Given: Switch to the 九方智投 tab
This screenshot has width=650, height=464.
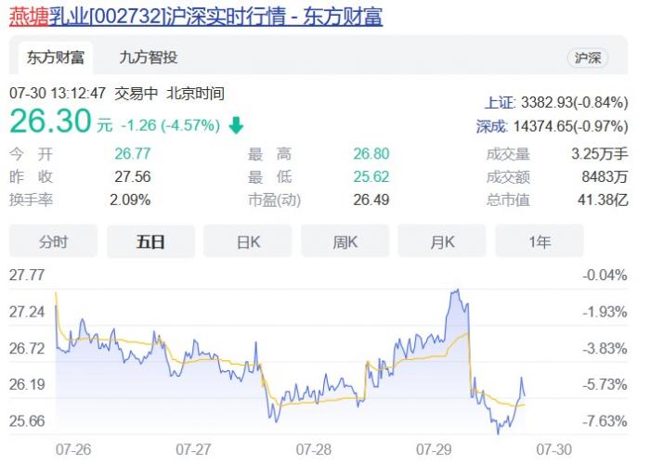Looking at the screenshot, I should click(x=149, y=58).
